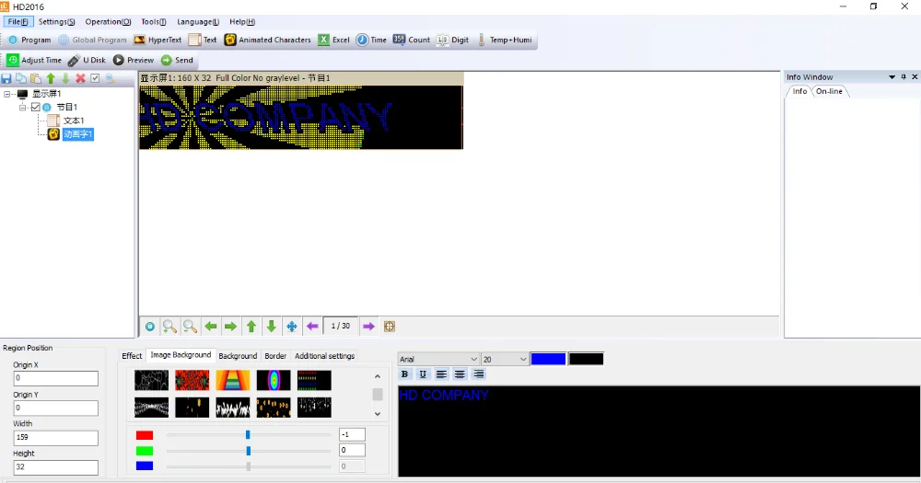
Task: Click the Preview button
Action: (x=134, y=60)
